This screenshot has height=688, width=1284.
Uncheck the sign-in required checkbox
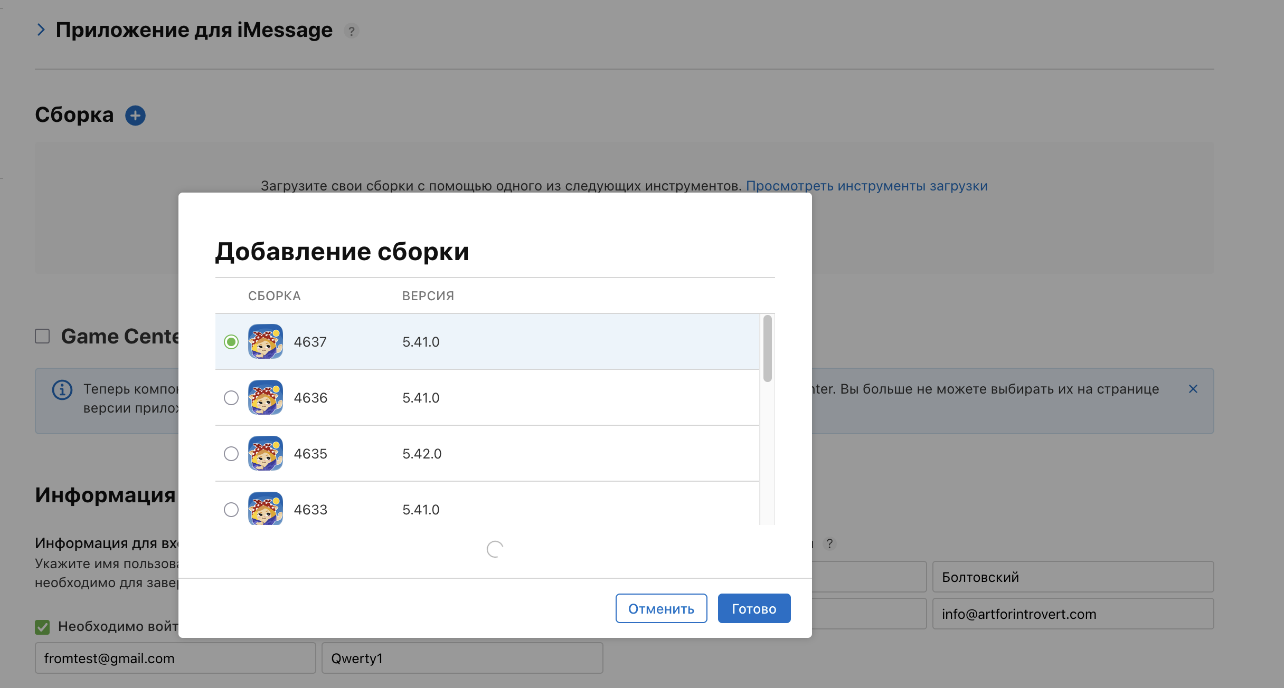click(x=42, y=627)
